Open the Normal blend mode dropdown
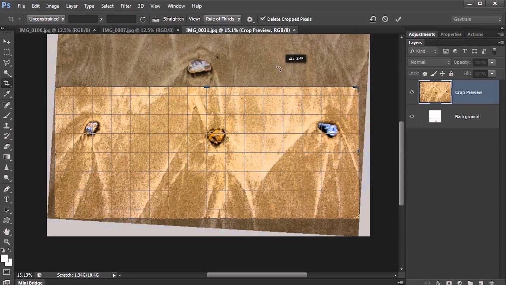Screen dimensions: 506x285 tap(430, 62)
